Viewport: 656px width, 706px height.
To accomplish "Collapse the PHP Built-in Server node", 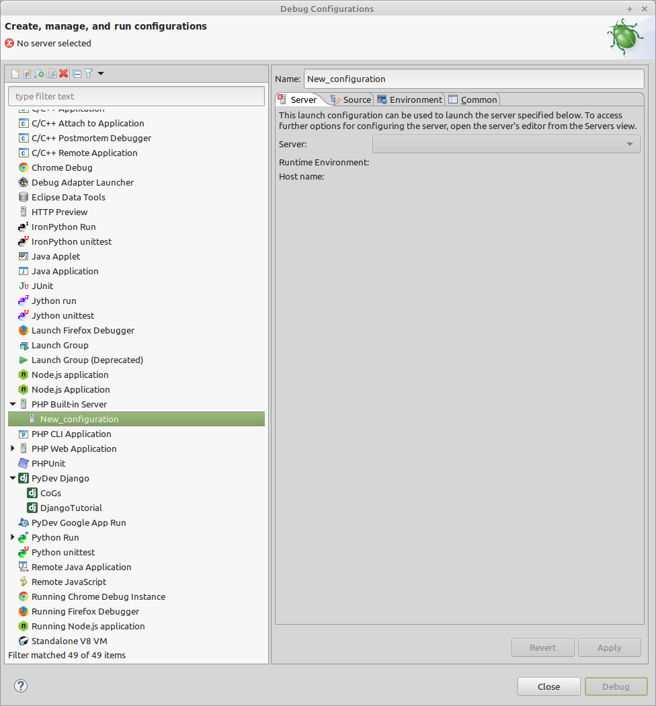I will point(13,404).
